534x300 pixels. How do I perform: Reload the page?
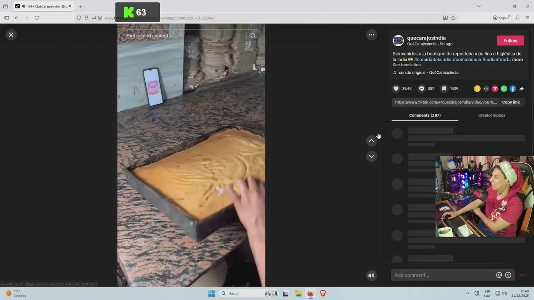[x=37, y=18]
